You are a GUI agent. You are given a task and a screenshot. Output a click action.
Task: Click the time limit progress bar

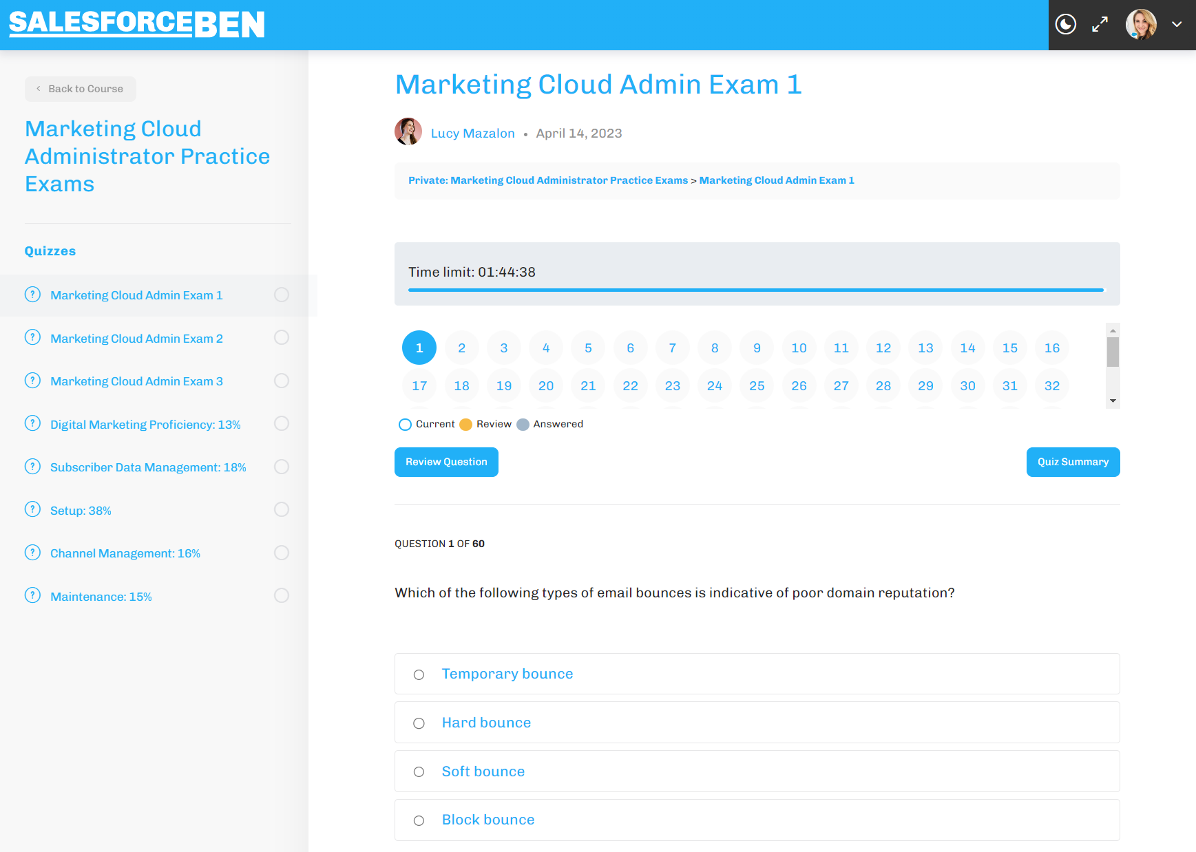coord(756,290)
